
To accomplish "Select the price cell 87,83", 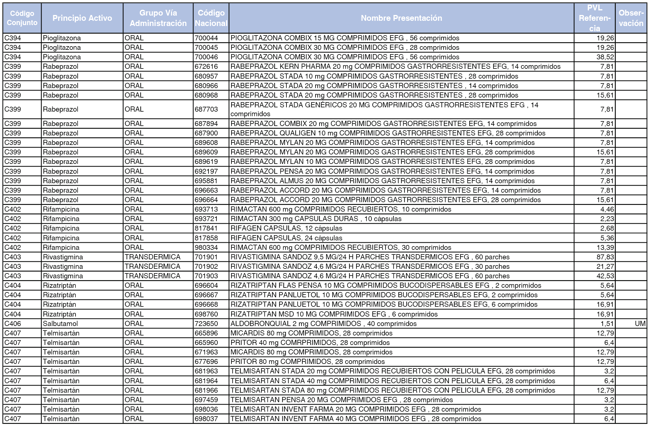I will coord(595,257).
